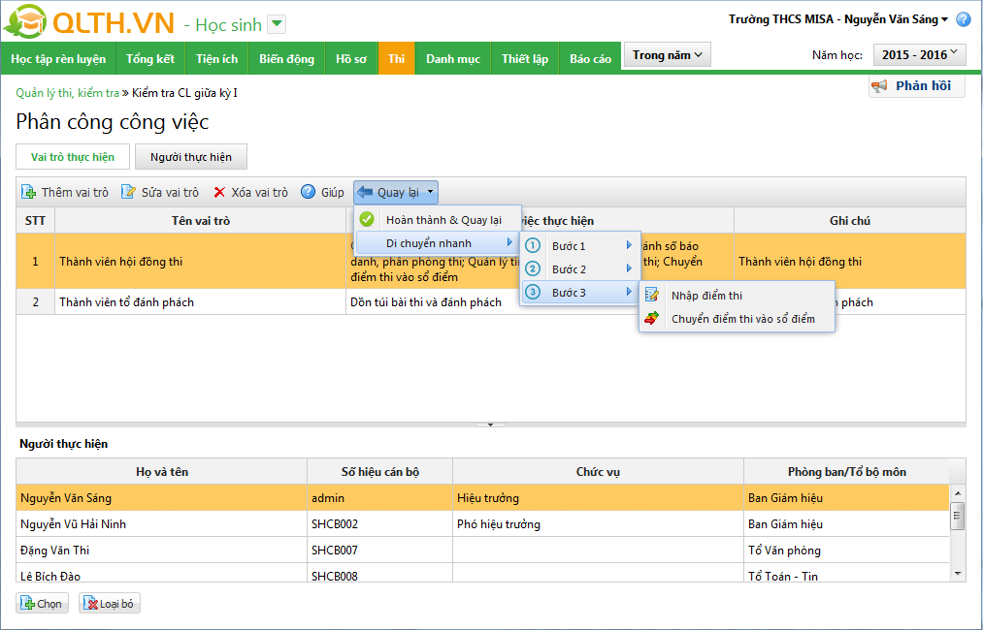The width and height of the screenshot is (983, 630).
Task: Click the red X Xóa vai trò icon
Action: pyautogui.click(x=220, y=193)
